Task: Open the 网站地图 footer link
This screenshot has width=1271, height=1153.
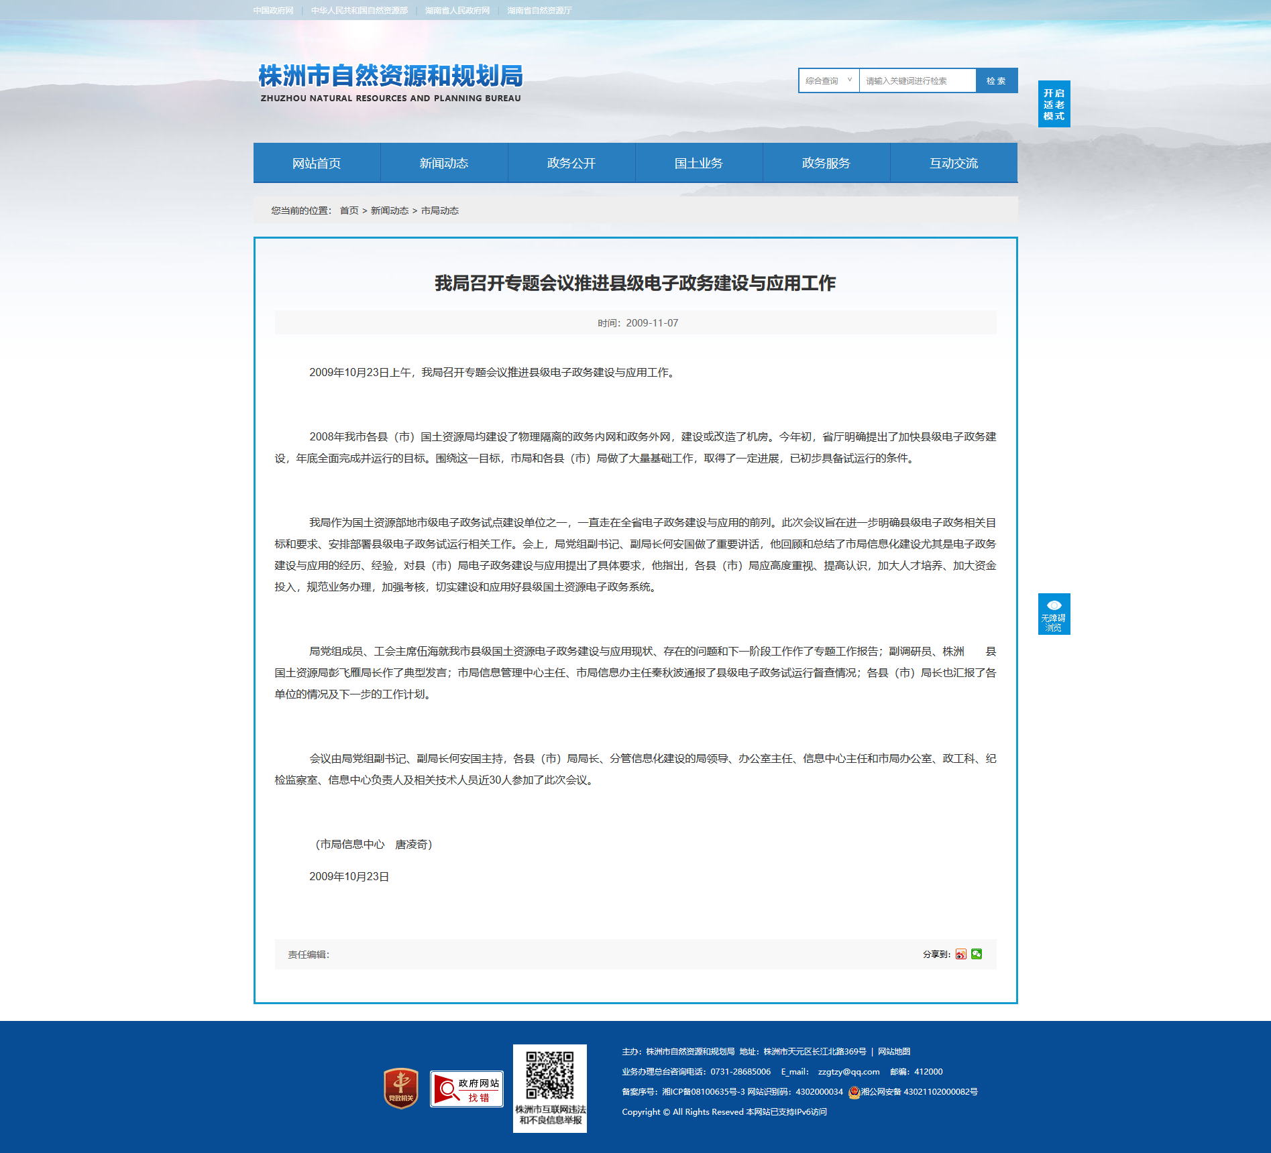Action: tap(894, 1051)
